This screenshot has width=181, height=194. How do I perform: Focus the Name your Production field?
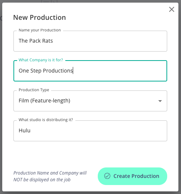90,41
